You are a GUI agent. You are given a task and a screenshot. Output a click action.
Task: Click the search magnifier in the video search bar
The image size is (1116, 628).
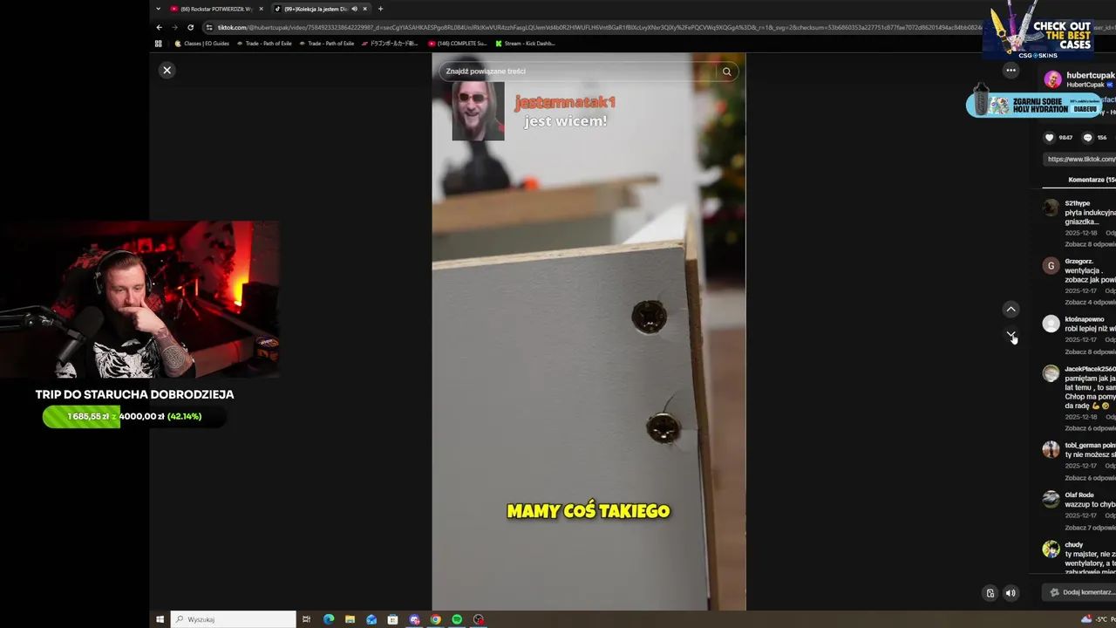[726, 72]
